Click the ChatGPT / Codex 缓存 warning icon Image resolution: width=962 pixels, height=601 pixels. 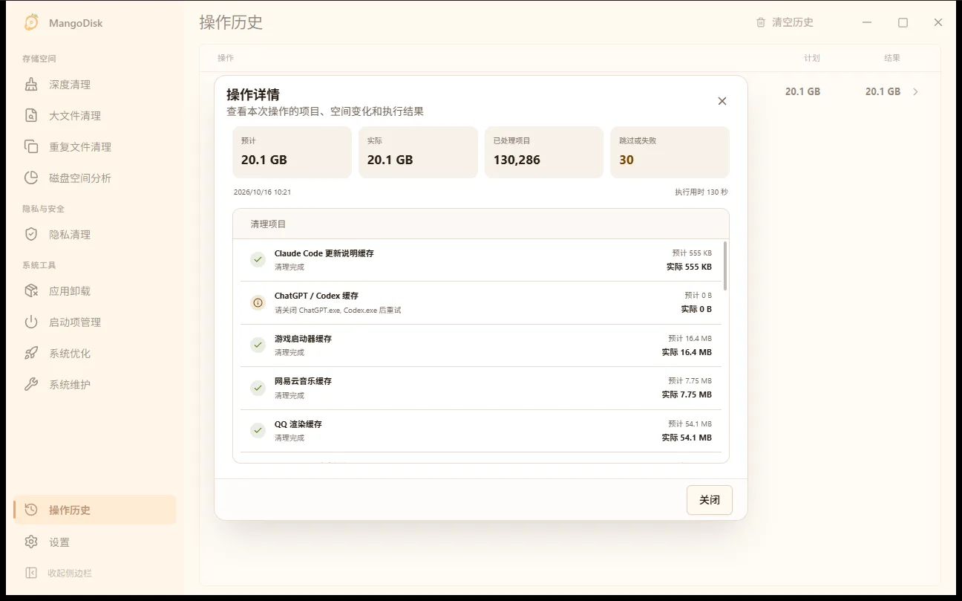(x=258, y=302)
